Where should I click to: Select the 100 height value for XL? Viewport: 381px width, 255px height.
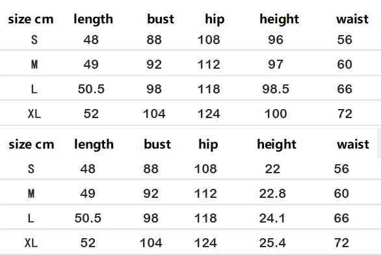click(276, 114)
